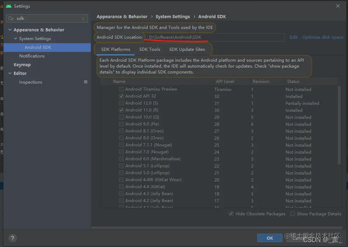Close the Settings dialog
This screenshot has width=348, height=247.
coord(338,6)
